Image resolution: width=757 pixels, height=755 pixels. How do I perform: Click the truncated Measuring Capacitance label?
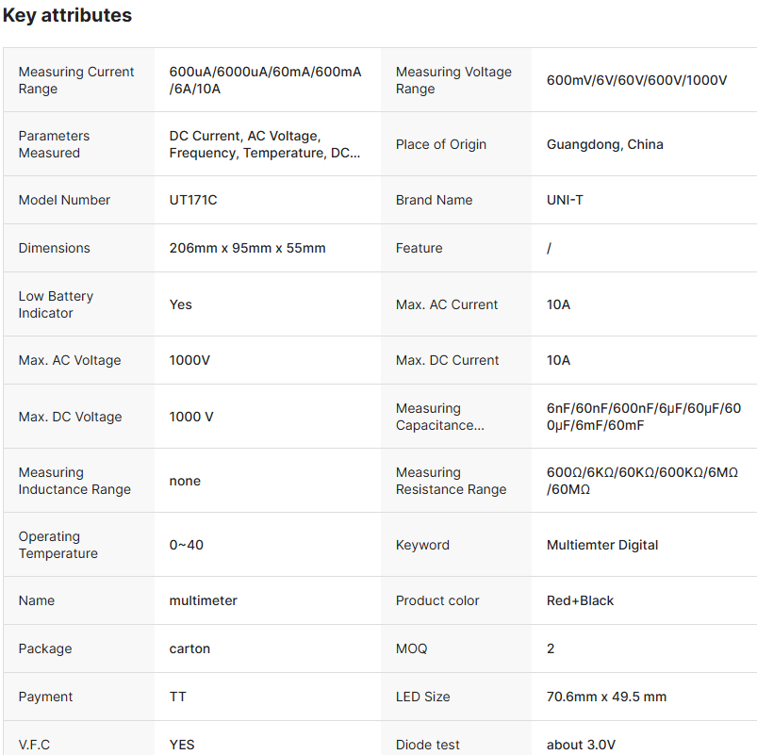tap(440, 417)
